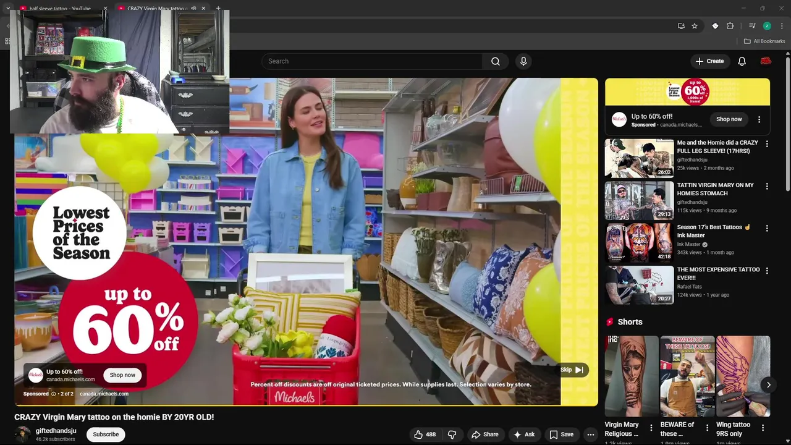
Task: Close the half sleeve tattoo tab
Action: point(105,9)
